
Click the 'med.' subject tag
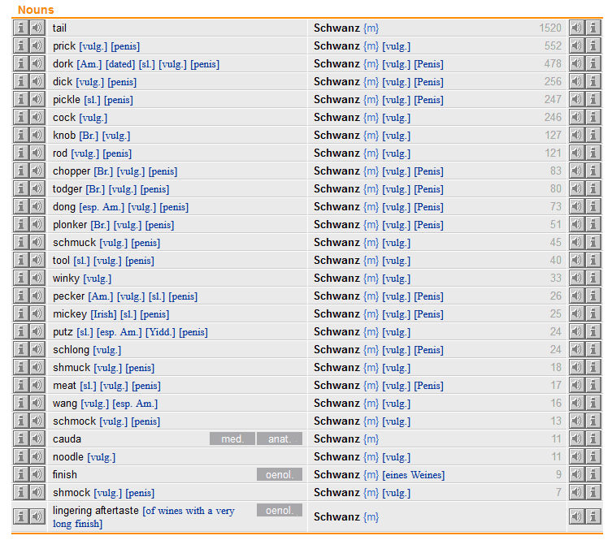[x=232, y=439]
